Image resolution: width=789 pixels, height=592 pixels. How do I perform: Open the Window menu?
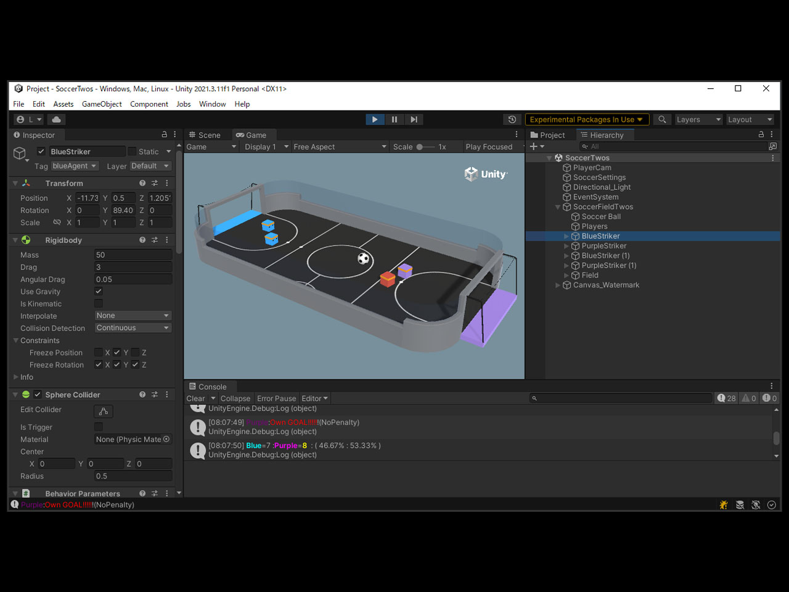click(x=212, y=104)
